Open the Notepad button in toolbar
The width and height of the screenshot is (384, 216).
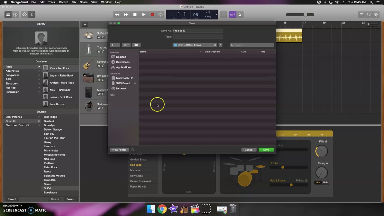[361, 14]
